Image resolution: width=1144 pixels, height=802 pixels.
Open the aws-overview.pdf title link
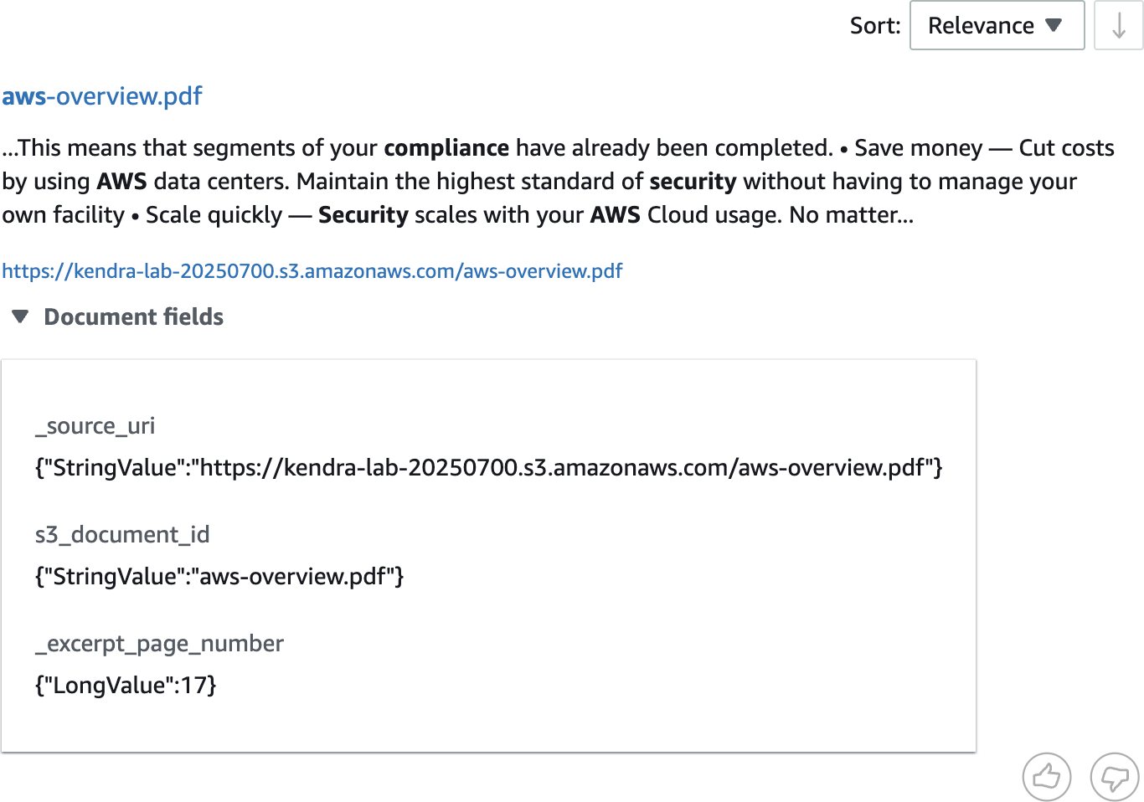102,96
